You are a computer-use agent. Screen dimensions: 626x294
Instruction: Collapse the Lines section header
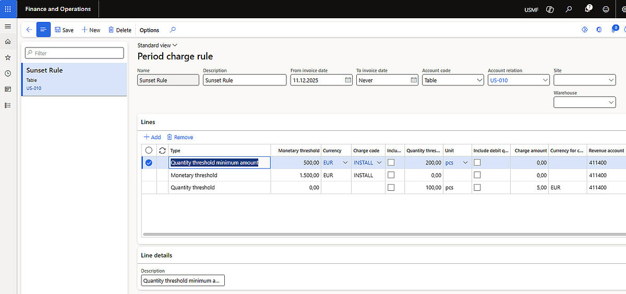pos(148,122)
